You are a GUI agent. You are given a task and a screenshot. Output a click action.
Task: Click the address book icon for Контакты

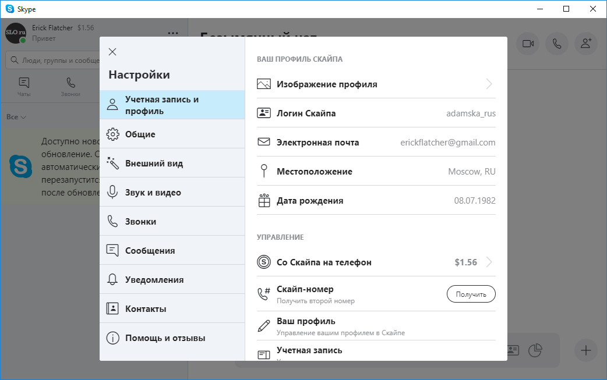[112, 308]
